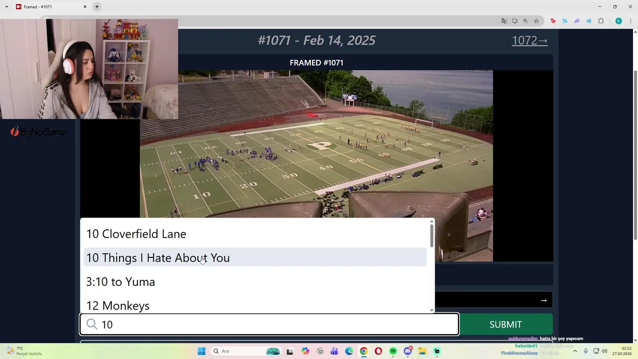Click the right arrow skip frame button
638x359 pixels.
[543, 300]
